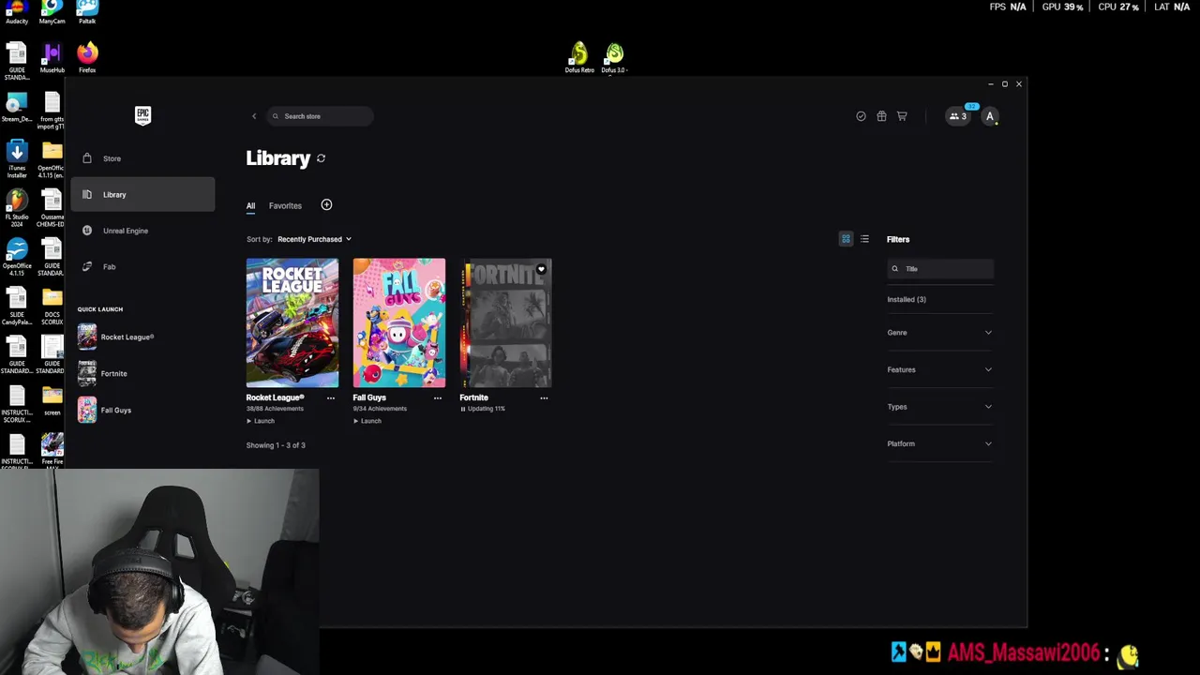Screen dimensions: 1200x675
Task: Open the gift icon in header
Action: [881, 116]
